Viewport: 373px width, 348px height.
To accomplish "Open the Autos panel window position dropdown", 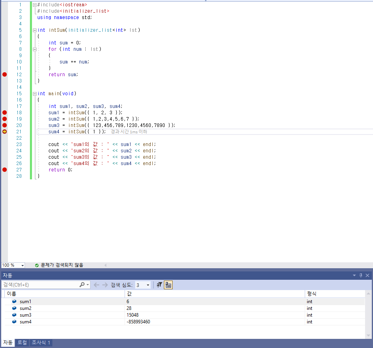I will (354, 275).
